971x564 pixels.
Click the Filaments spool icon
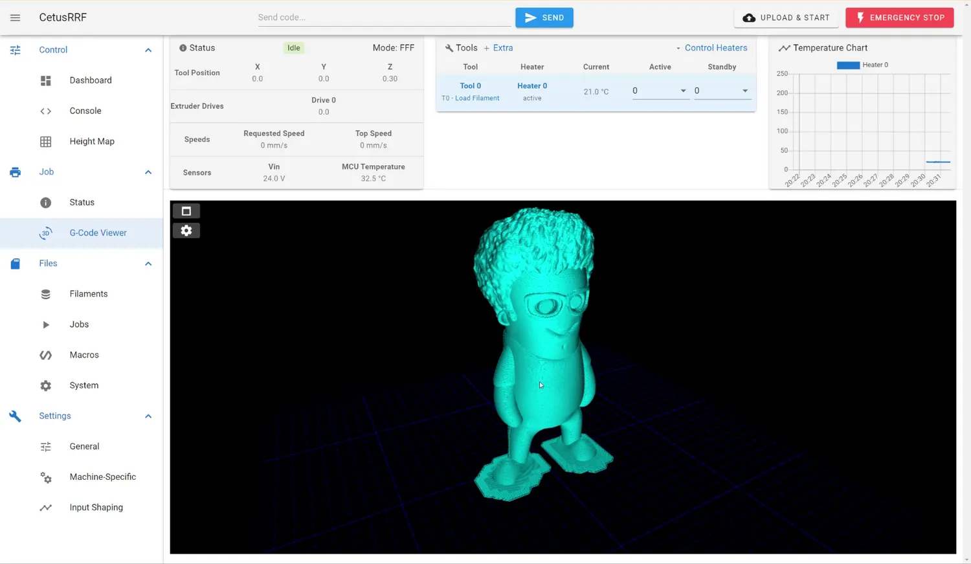(x=45, y=294)
